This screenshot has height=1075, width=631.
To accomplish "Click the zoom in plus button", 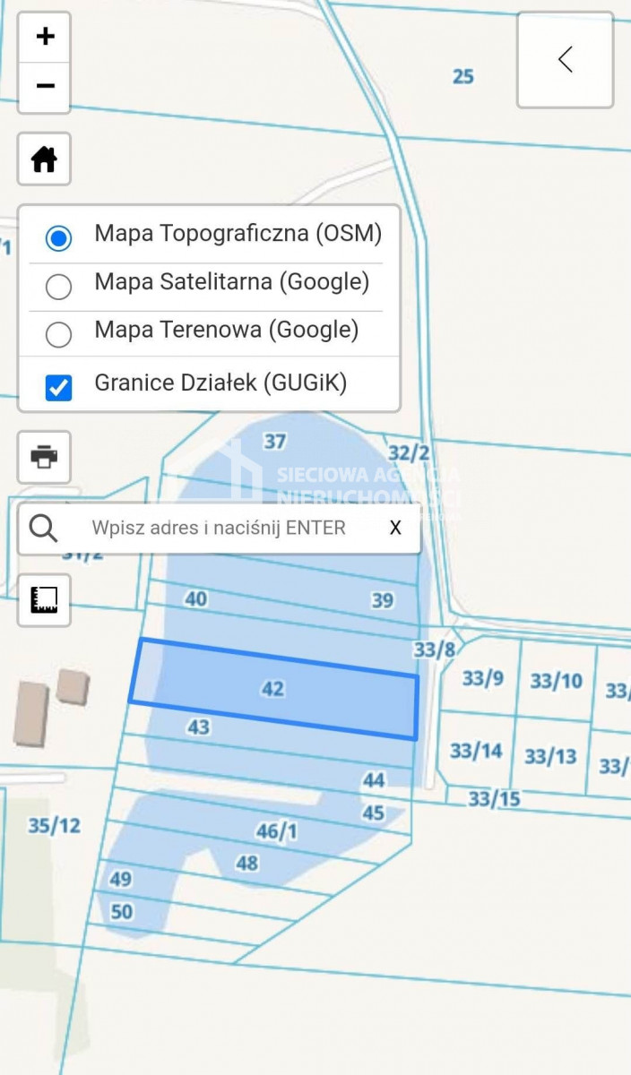I will [45, 37].
